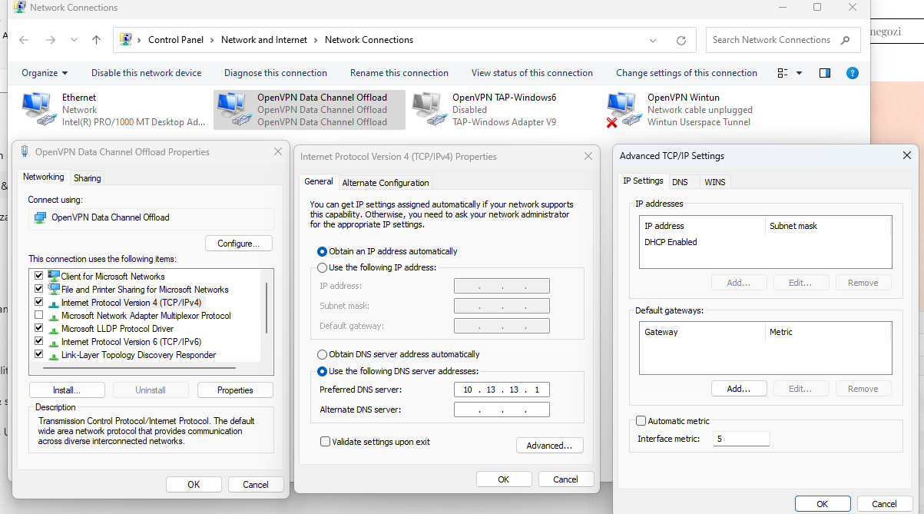Select Client for Microsoft Networks icon
Image resolution: width=924 pixels, height=514 pixels.
coord(54,276)
